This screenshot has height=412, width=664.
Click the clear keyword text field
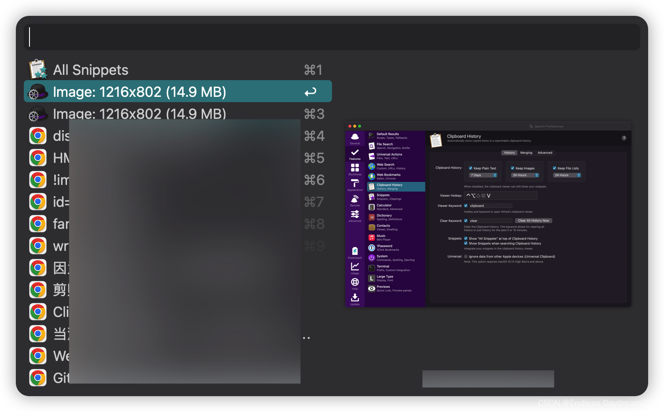coord(491,221)
